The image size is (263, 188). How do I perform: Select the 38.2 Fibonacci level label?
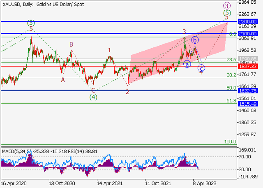231,75
